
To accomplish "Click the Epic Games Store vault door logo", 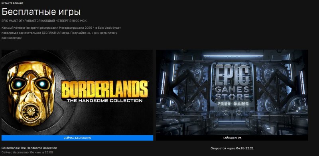I will tap(232, 85).
